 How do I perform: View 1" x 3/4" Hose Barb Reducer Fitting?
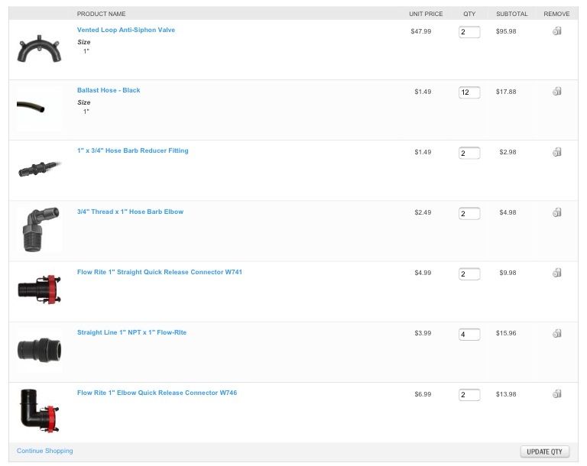click(132, 150)
